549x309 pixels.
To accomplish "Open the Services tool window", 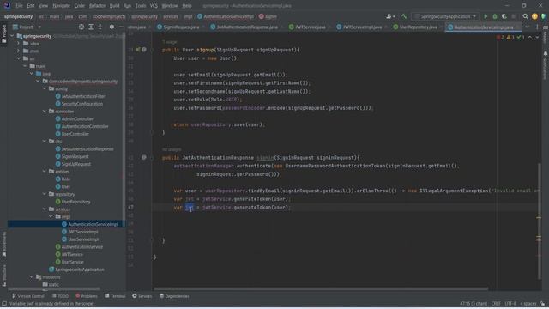I will point(142,296).
